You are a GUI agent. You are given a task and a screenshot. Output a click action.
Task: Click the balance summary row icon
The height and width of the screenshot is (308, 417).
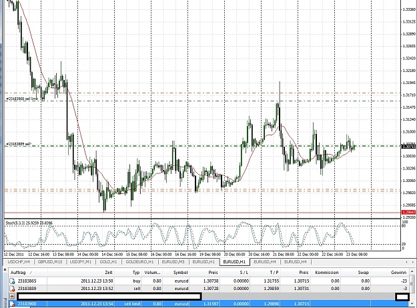(12, 296)
